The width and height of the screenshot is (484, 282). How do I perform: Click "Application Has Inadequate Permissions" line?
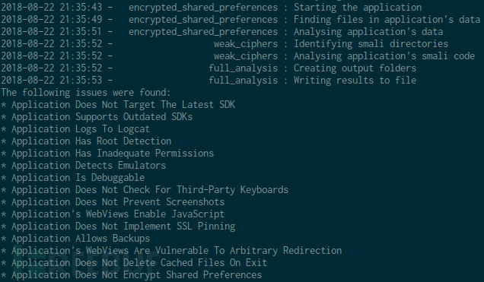(x=113, y=154)
